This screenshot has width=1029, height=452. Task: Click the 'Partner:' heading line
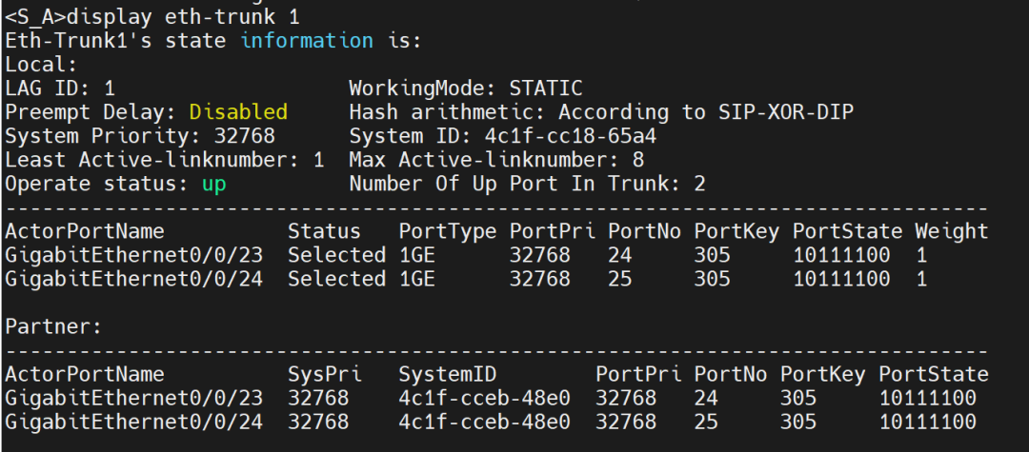tap(53, 327)
